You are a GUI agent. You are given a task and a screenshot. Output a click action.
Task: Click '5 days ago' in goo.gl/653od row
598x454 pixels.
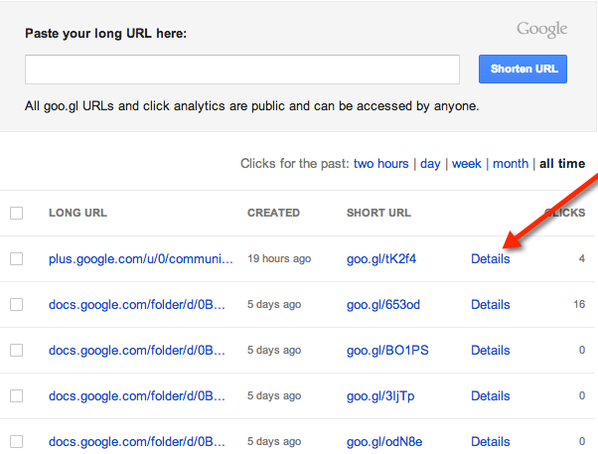click(x=274, y=304)
